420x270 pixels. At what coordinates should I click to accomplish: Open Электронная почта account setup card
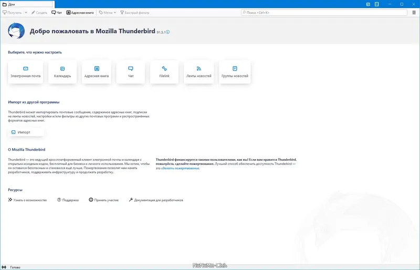point(25,72)
